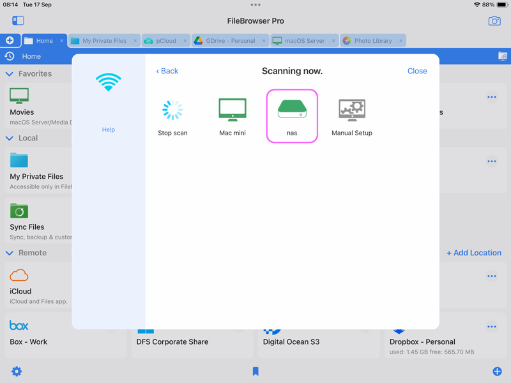Open the Movies monitor icon
511x383 pixels.
[x=19, y=96]
